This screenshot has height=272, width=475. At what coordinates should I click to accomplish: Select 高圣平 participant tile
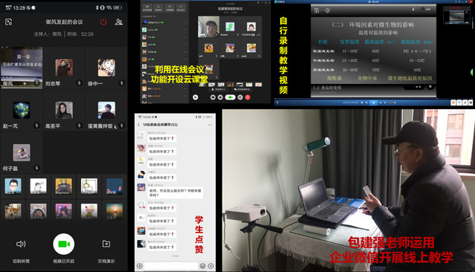point(64,114)
